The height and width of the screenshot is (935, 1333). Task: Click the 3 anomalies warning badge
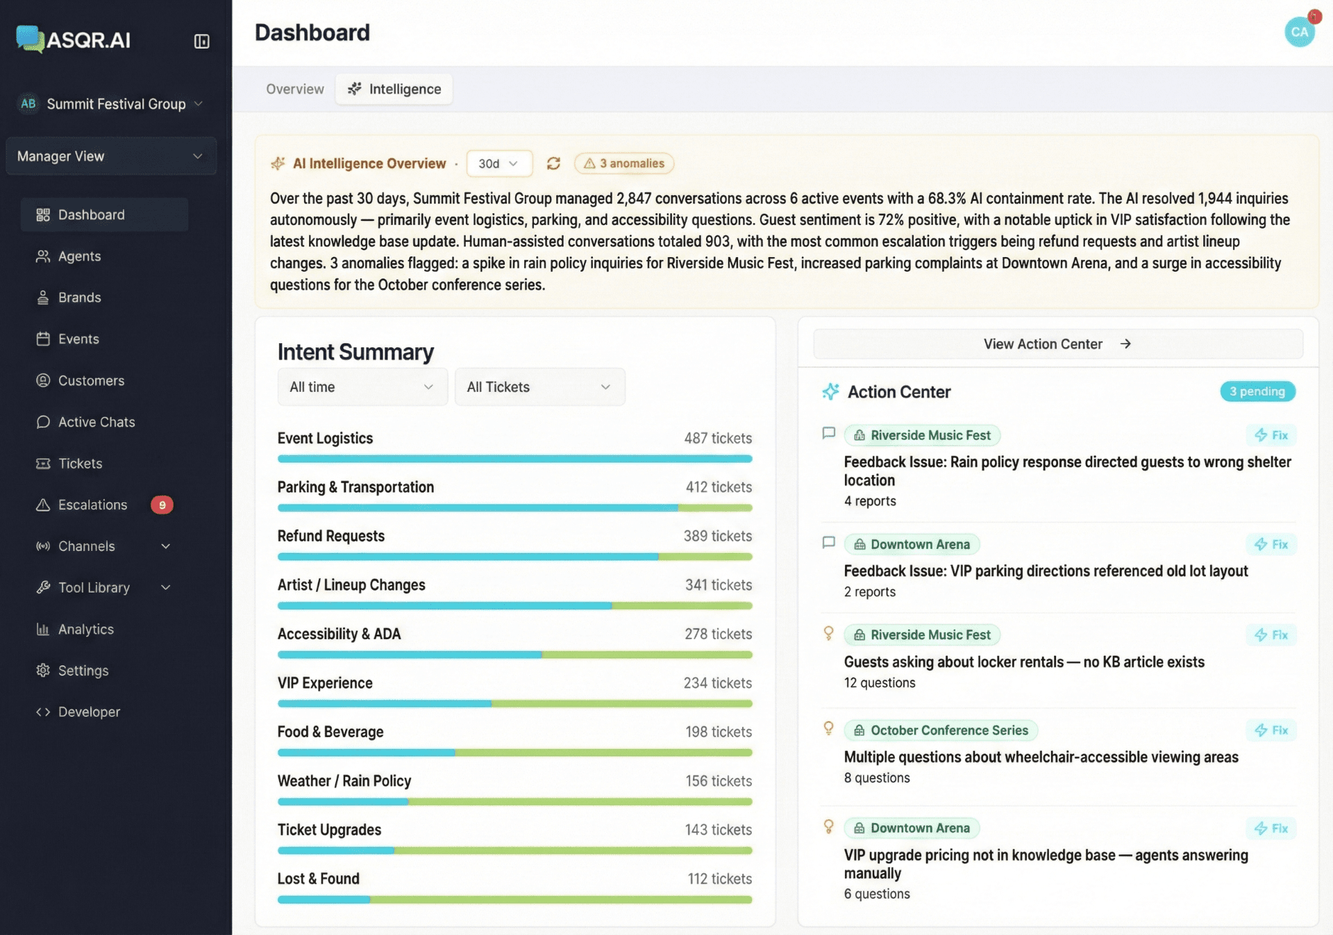pos(623,163)
